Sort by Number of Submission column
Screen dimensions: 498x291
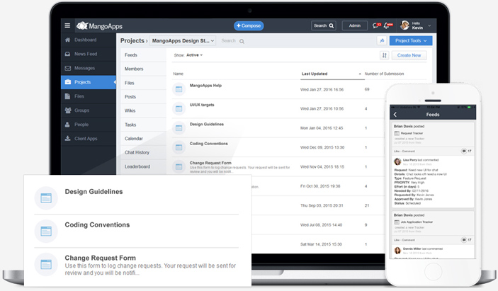pyautogui.click(x=384, y=74)
